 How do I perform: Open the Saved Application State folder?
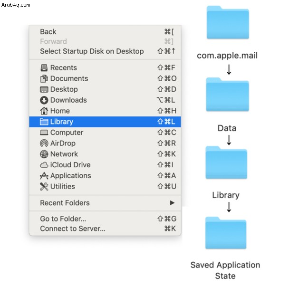pos(226,233)
